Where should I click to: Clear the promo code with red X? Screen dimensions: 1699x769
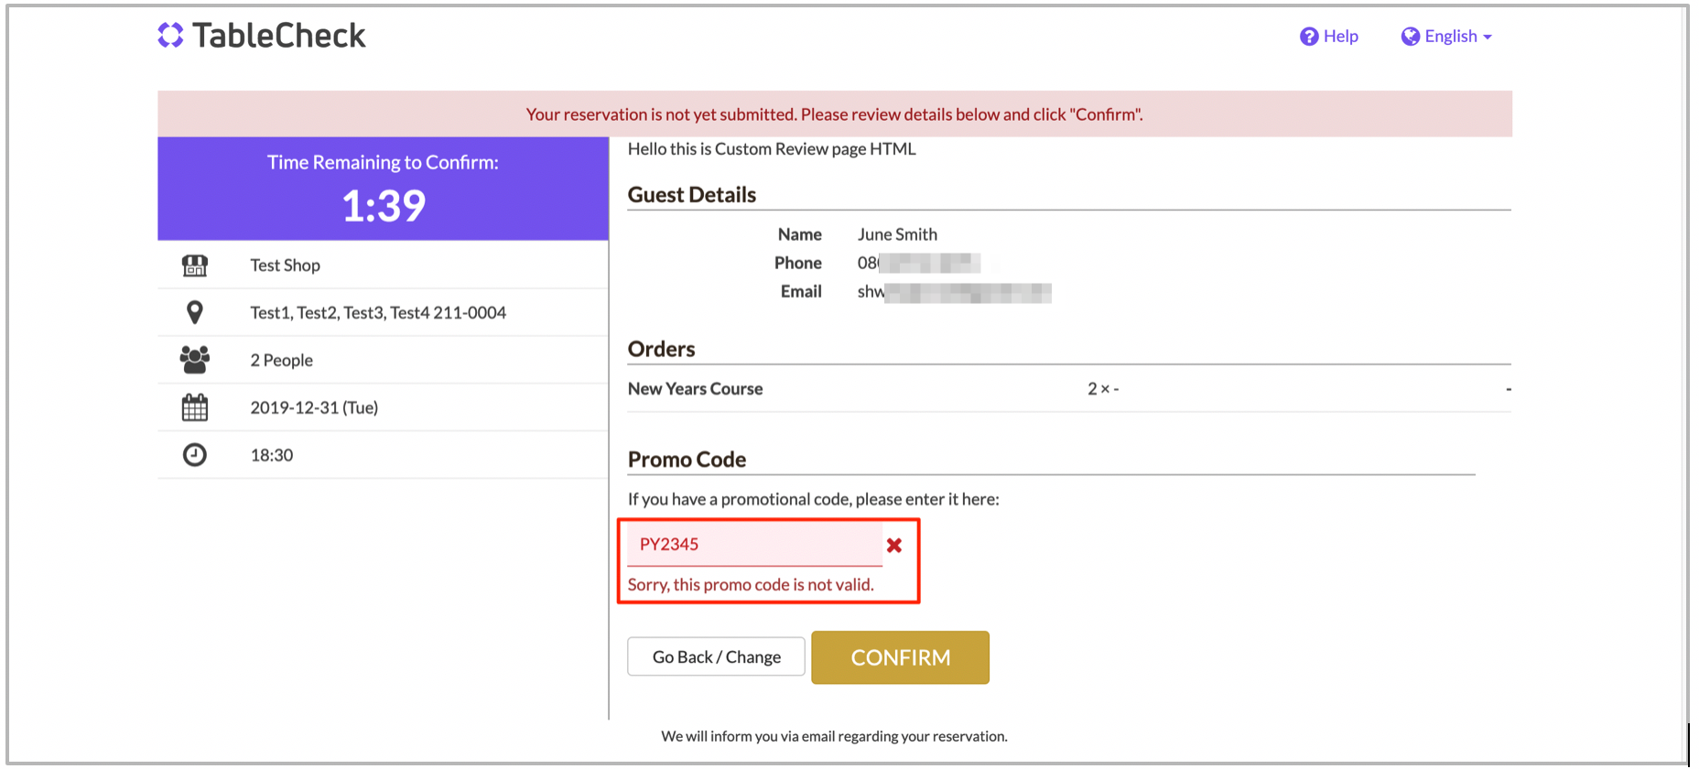click(x=894, y=546)
